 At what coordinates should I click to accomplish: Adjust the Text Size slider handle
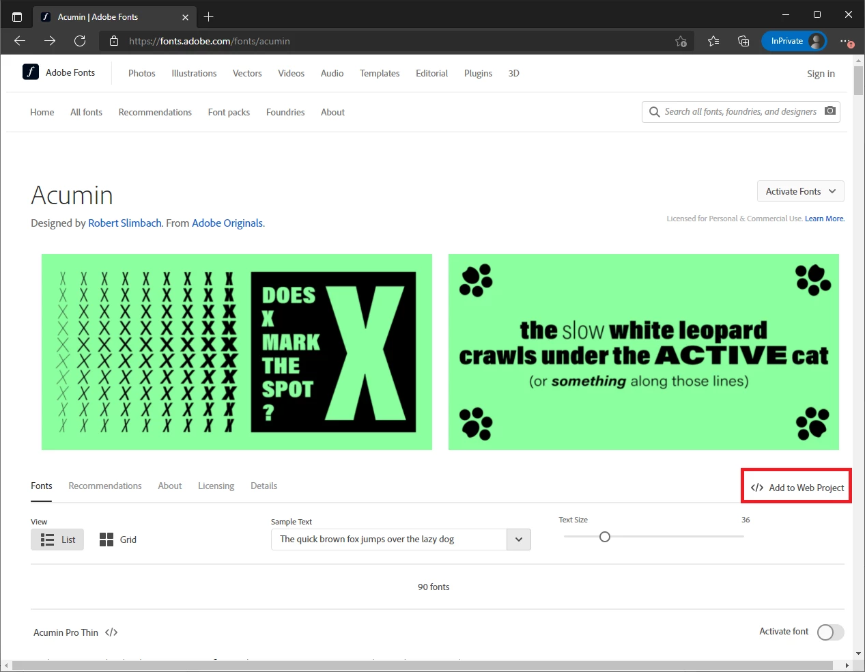tap(605, 537)
